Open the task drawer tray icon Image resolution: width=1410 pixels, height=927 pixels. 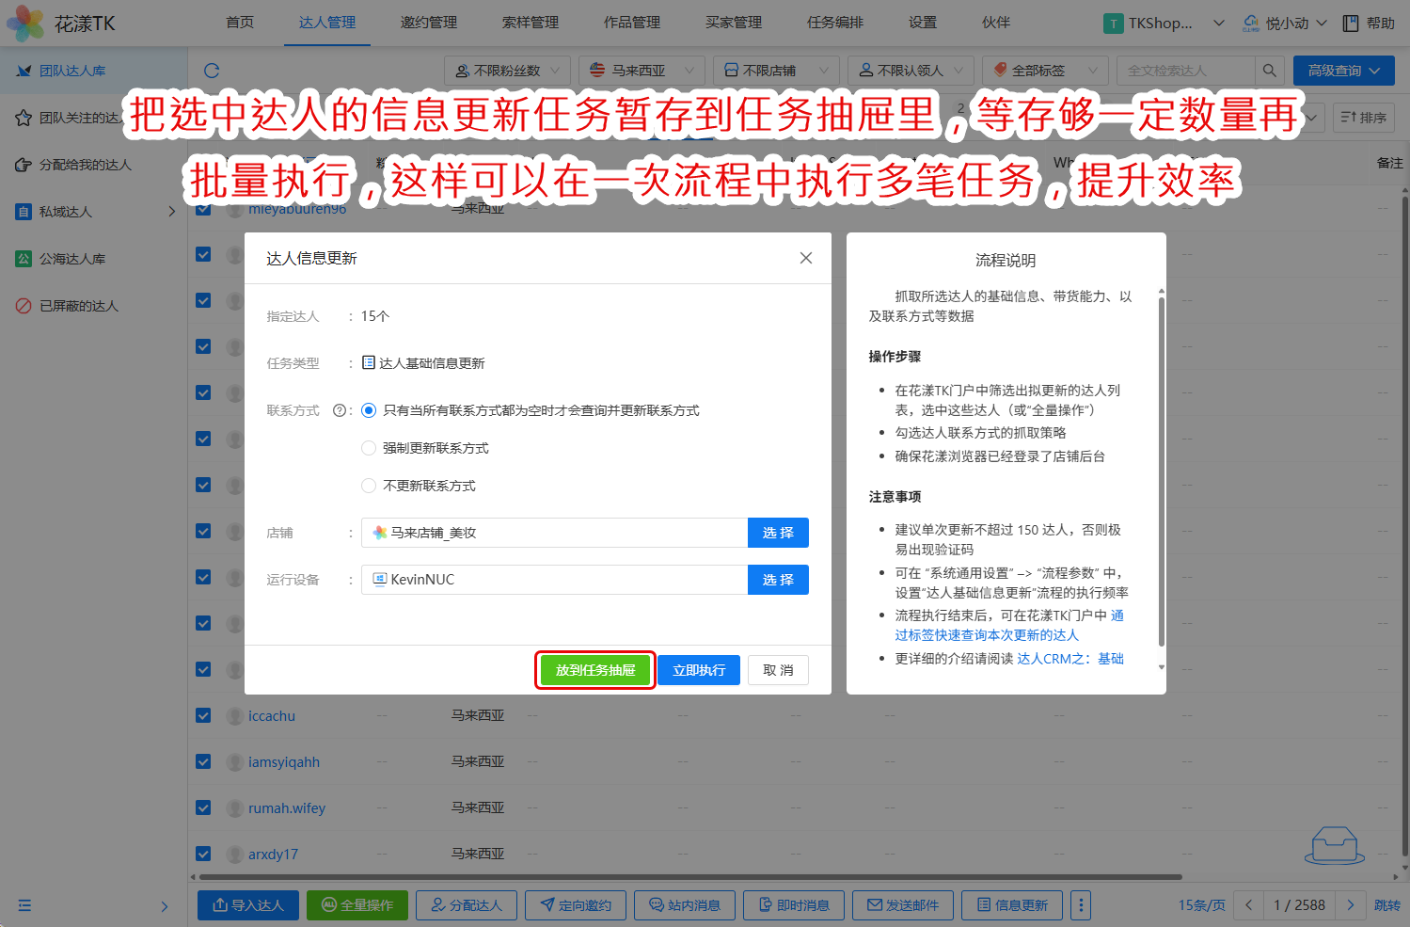[1334, 845]
